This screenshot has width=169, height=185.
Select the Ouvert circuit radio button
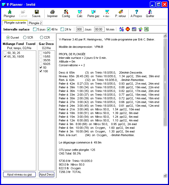[x=8, y=38]
